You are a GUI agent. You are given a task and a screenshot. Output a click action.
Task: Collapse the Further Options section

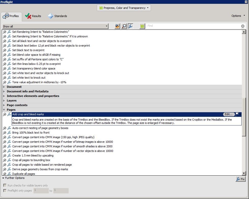point(3,178)
